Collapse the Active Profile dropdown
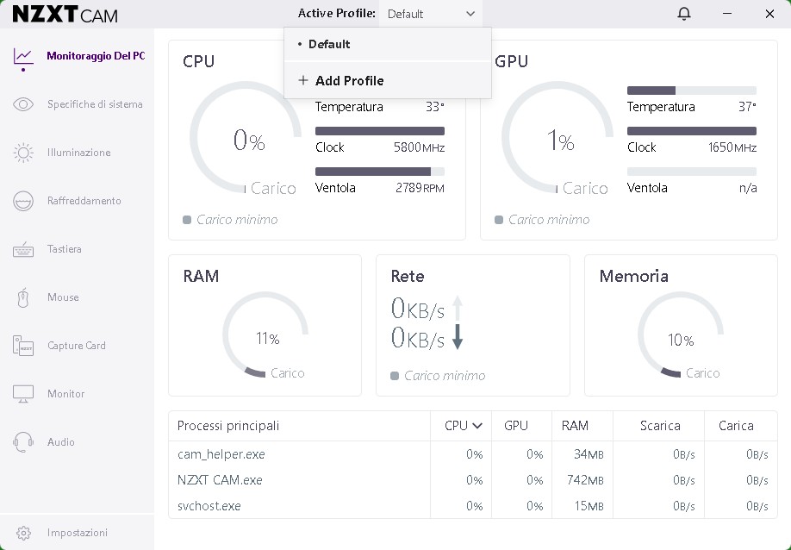The image size is (791, 550). click(x=470, y=14)
